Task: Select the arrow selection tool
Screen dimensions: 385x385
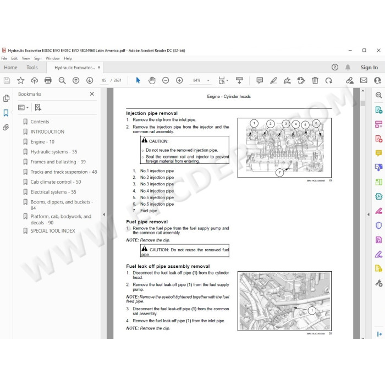Action: [138, 80]
